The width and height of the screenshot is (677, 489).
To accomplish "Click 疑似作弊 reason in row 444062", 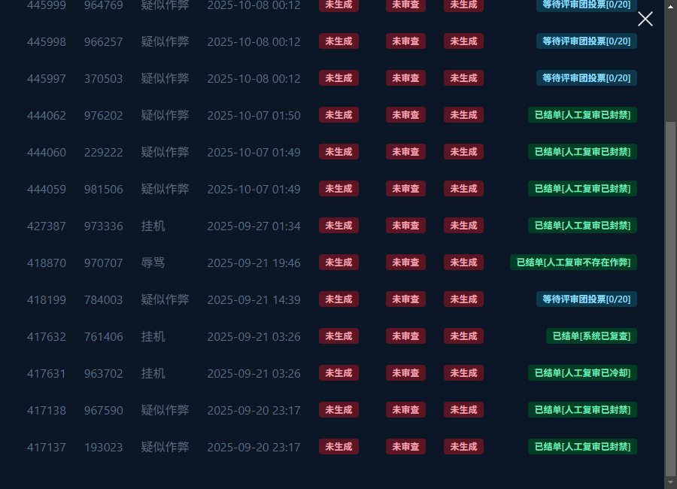I will coord(165,115).
